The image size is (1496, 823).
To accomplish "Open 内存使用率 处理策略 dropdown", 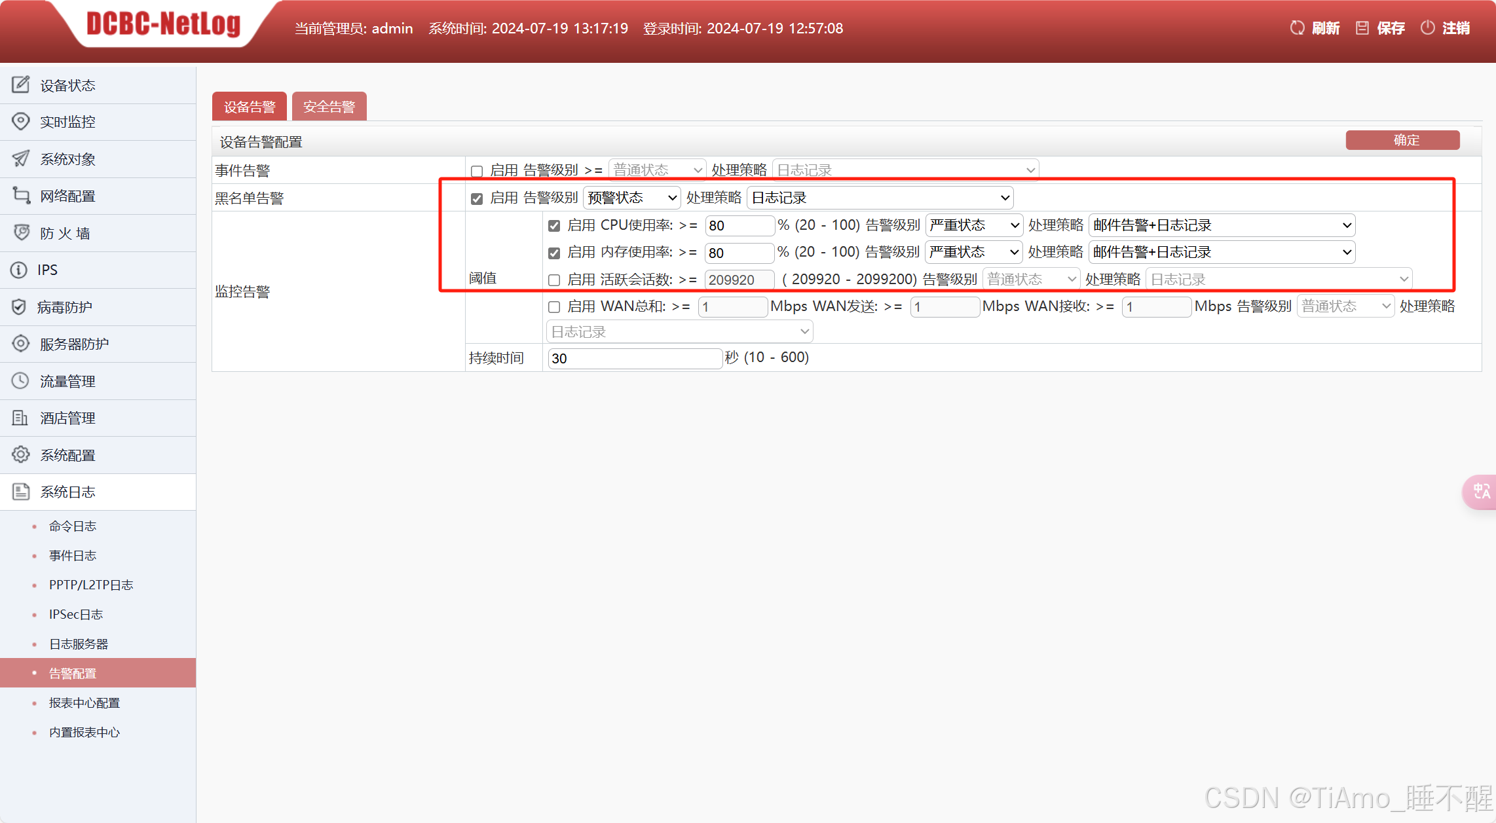I will point(1222,252).
